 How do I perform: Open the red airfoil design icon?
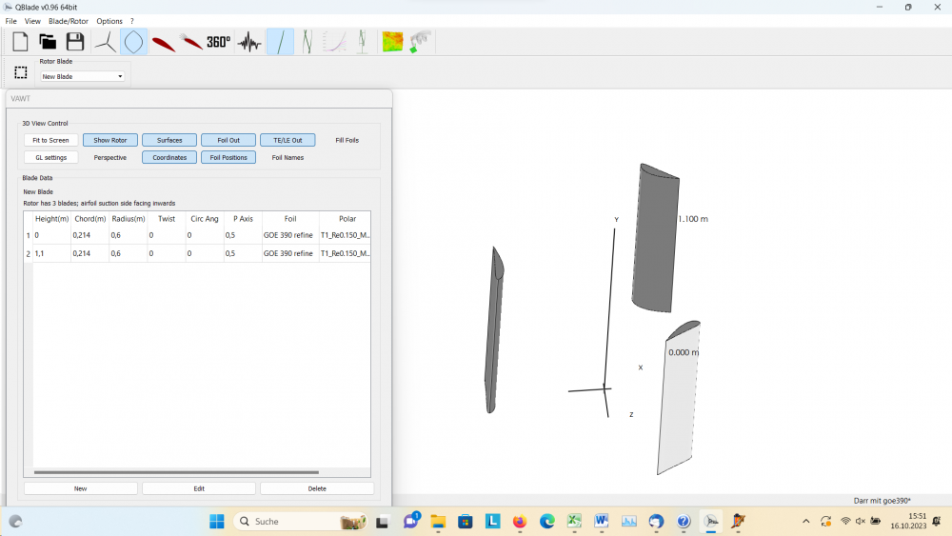[163, 43]
